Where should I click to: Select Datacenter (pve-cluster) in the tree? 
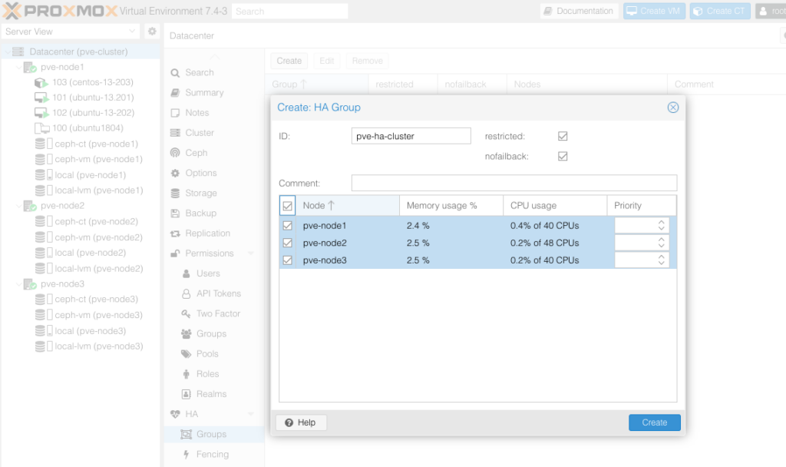pyautogui.click(x=78, y=51)
